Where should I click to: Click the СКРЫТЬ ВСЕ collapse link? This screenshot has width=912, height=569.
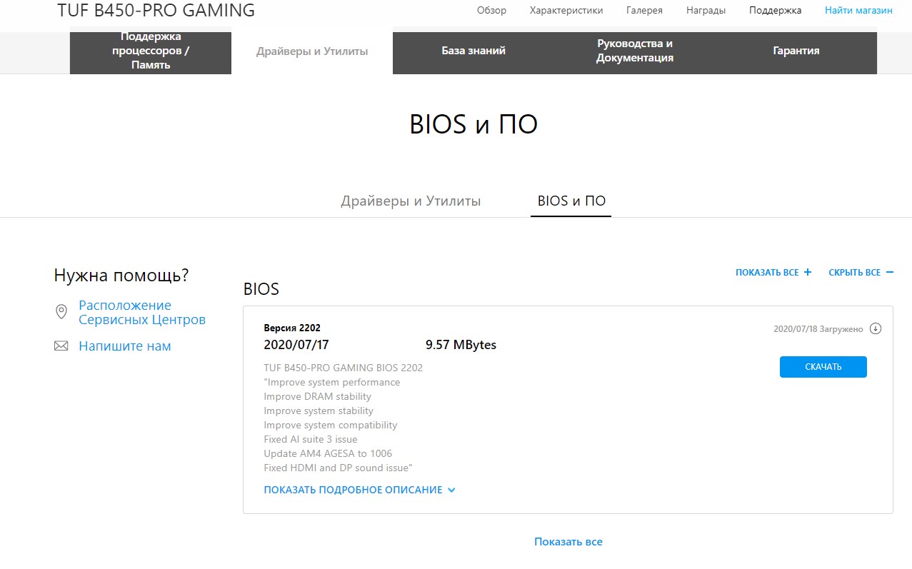(x=861, y=272)
